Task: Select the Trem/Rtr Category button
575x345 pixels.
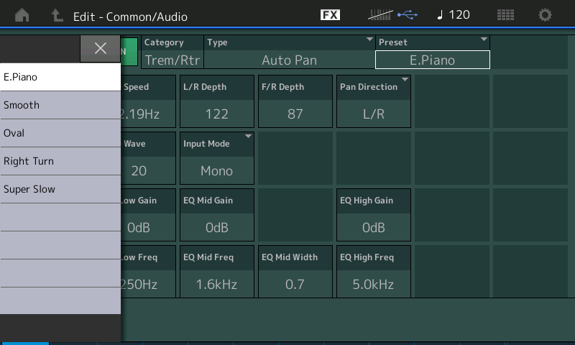Action: 172,52
